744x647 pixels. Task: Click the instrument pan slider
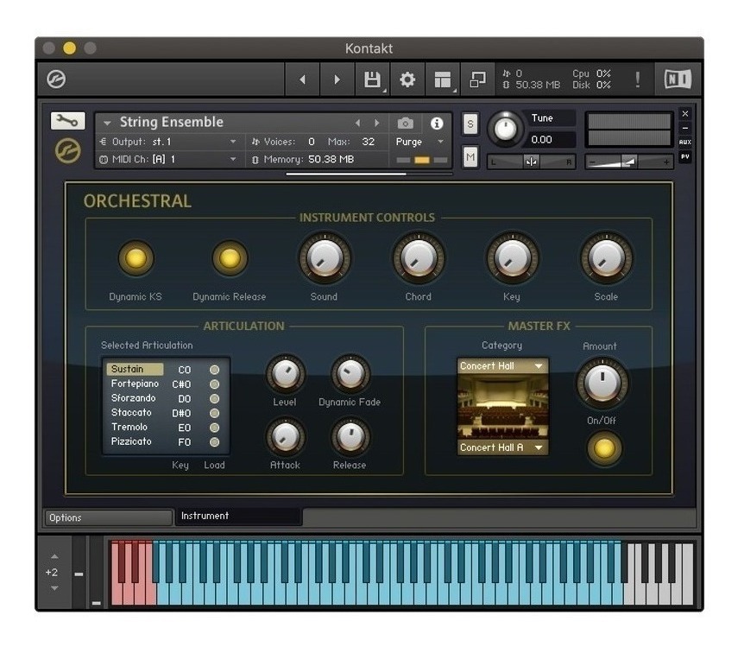[x=532, y=162]
